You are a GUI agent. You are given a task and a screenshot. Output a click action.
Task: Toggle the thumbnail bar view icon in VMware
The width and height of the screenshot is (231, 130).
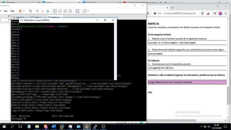pyautogui.click(x=60, y=11)
